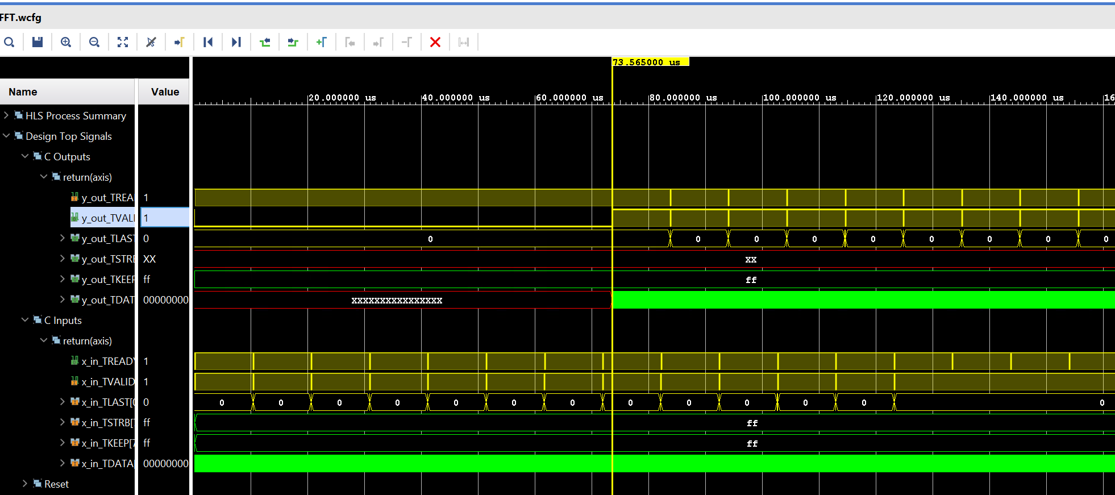Go to the last time
Image resolution: width=1115 pixels, height=495 pixels.
(x=236, y=42)
